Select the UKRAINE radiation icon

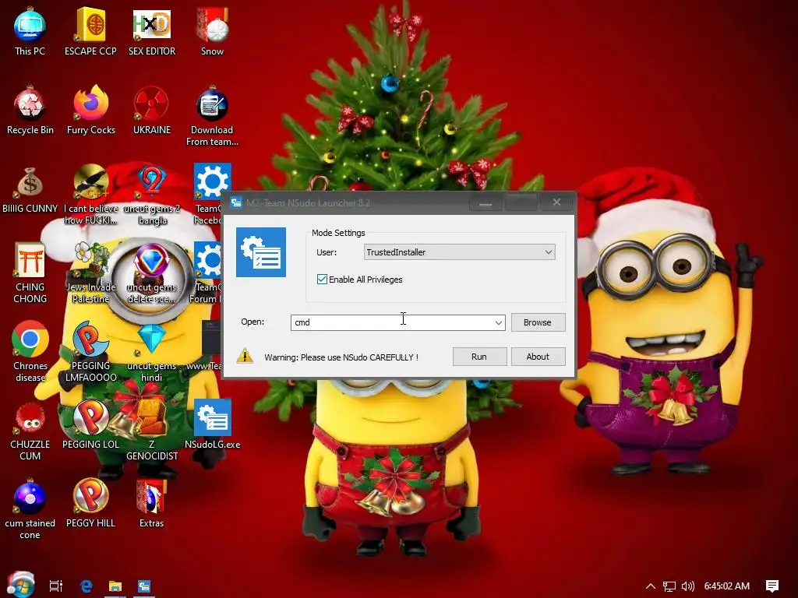[x=152, y=111]
